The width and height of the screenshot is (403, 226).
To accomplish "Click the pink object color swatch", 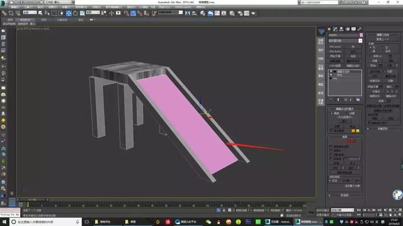I will coord(361,35).
